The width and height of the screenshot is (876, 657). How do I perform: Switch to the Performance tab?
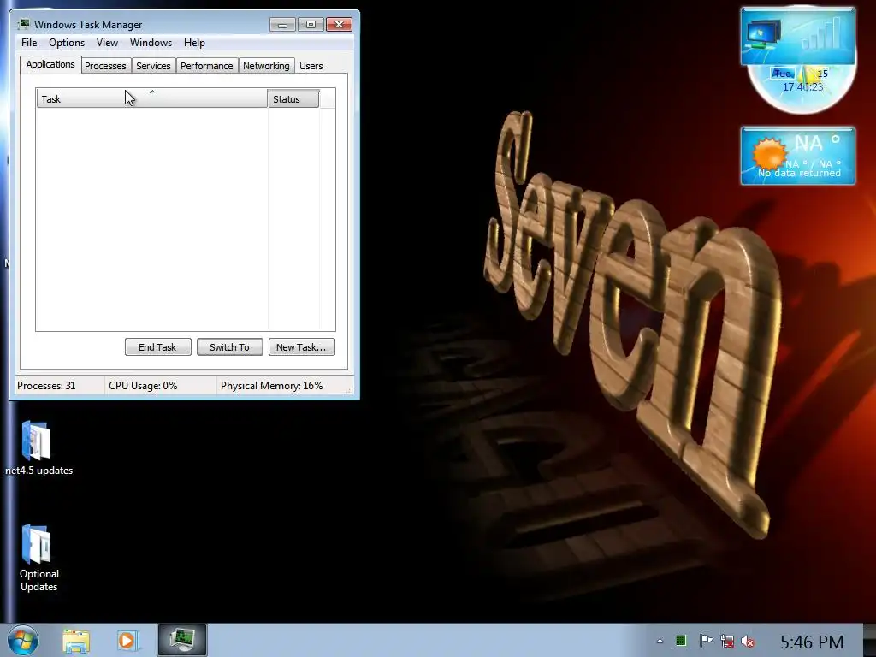tap(207, 66)
